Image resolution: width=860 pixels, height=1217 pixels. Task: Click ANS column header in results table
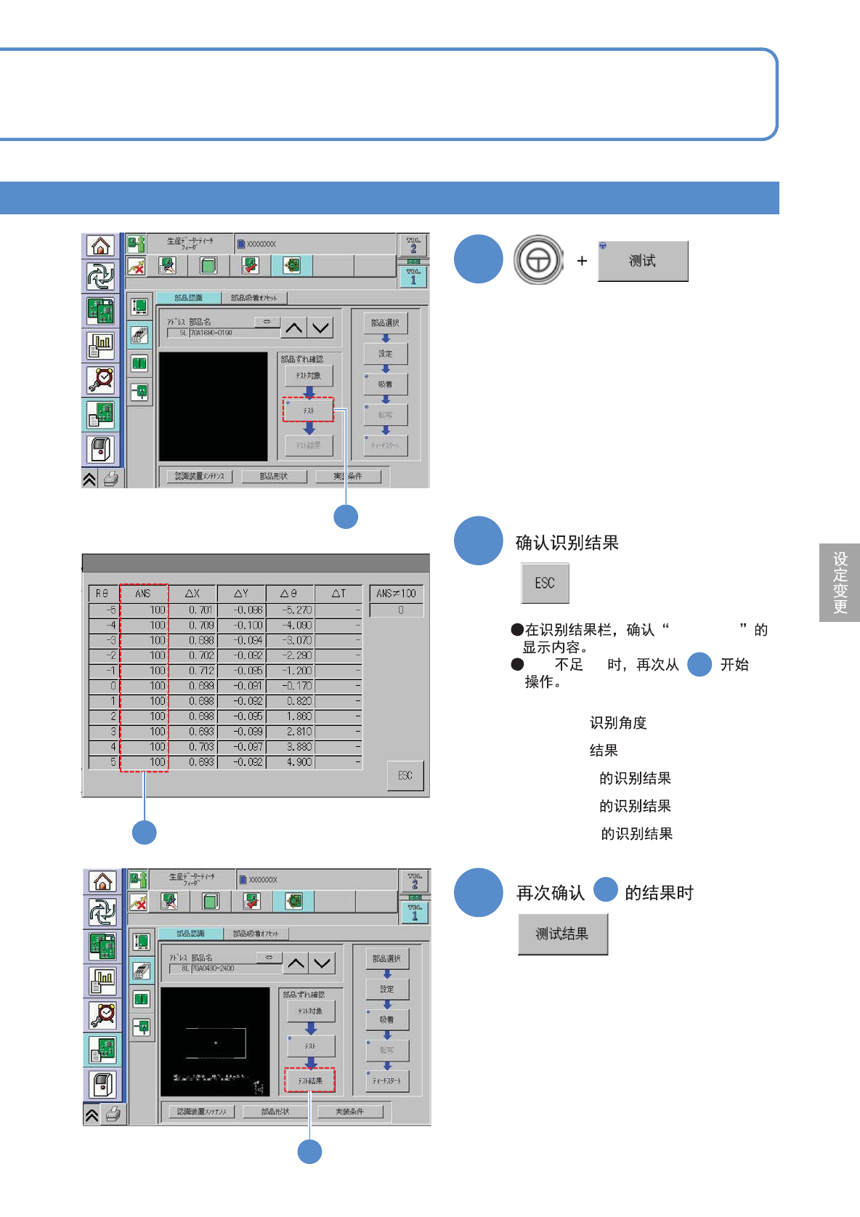coord(144,594)
